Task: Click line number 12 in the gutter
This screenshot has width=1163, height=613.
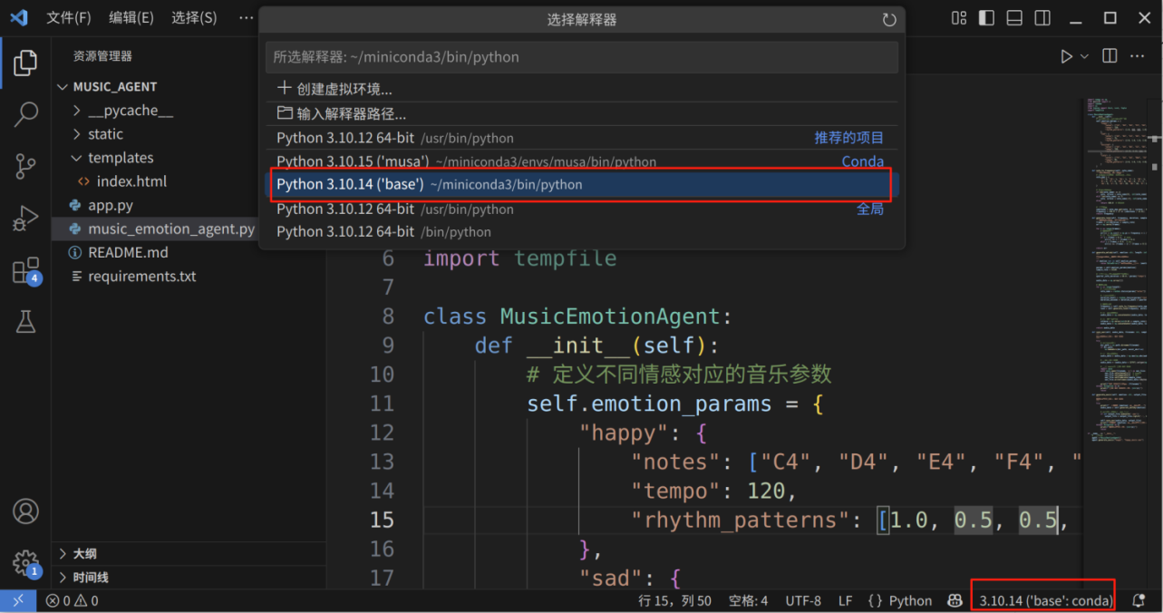Action: pyautogui.click(x=383, y=433)
